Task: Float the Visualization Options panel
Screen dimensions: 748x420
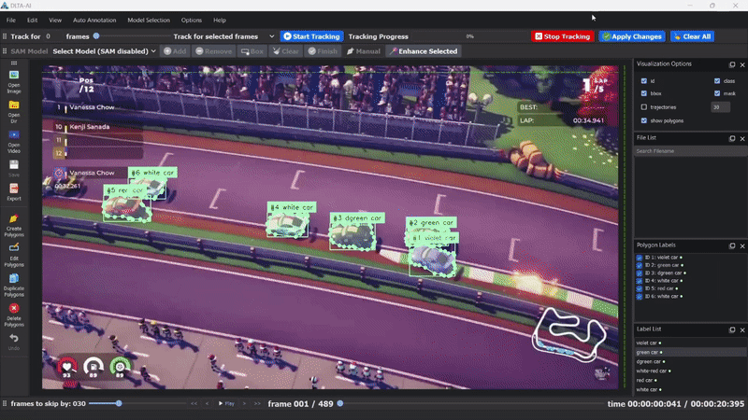Action: 732,64
